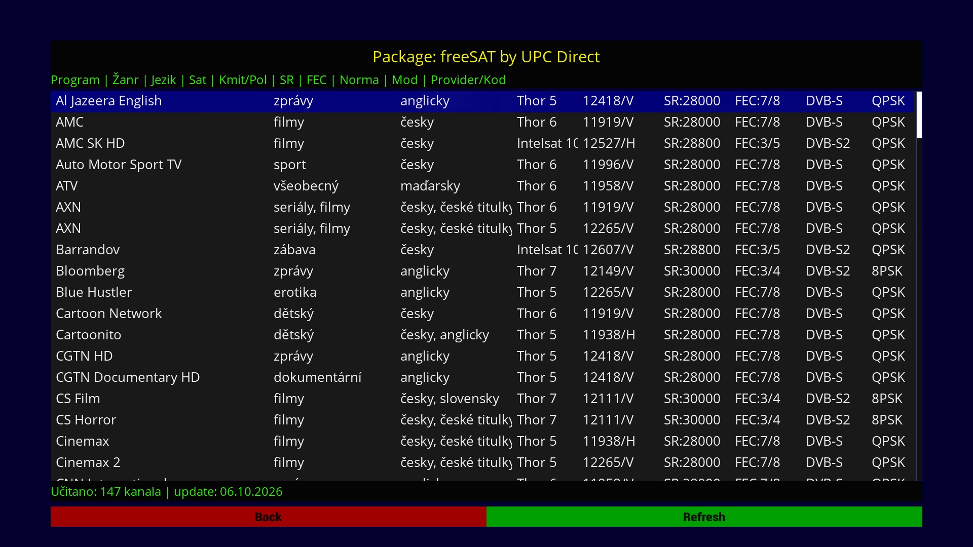The height and width of the screenshot is (547, 973).
Task: Select Auto Motor Sport TV channel
Action: click(x=482, y=165)
